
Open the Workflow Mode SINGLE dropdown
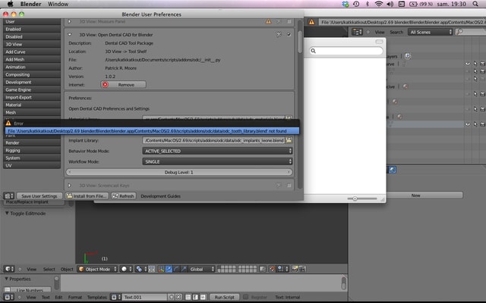(217, 161)
